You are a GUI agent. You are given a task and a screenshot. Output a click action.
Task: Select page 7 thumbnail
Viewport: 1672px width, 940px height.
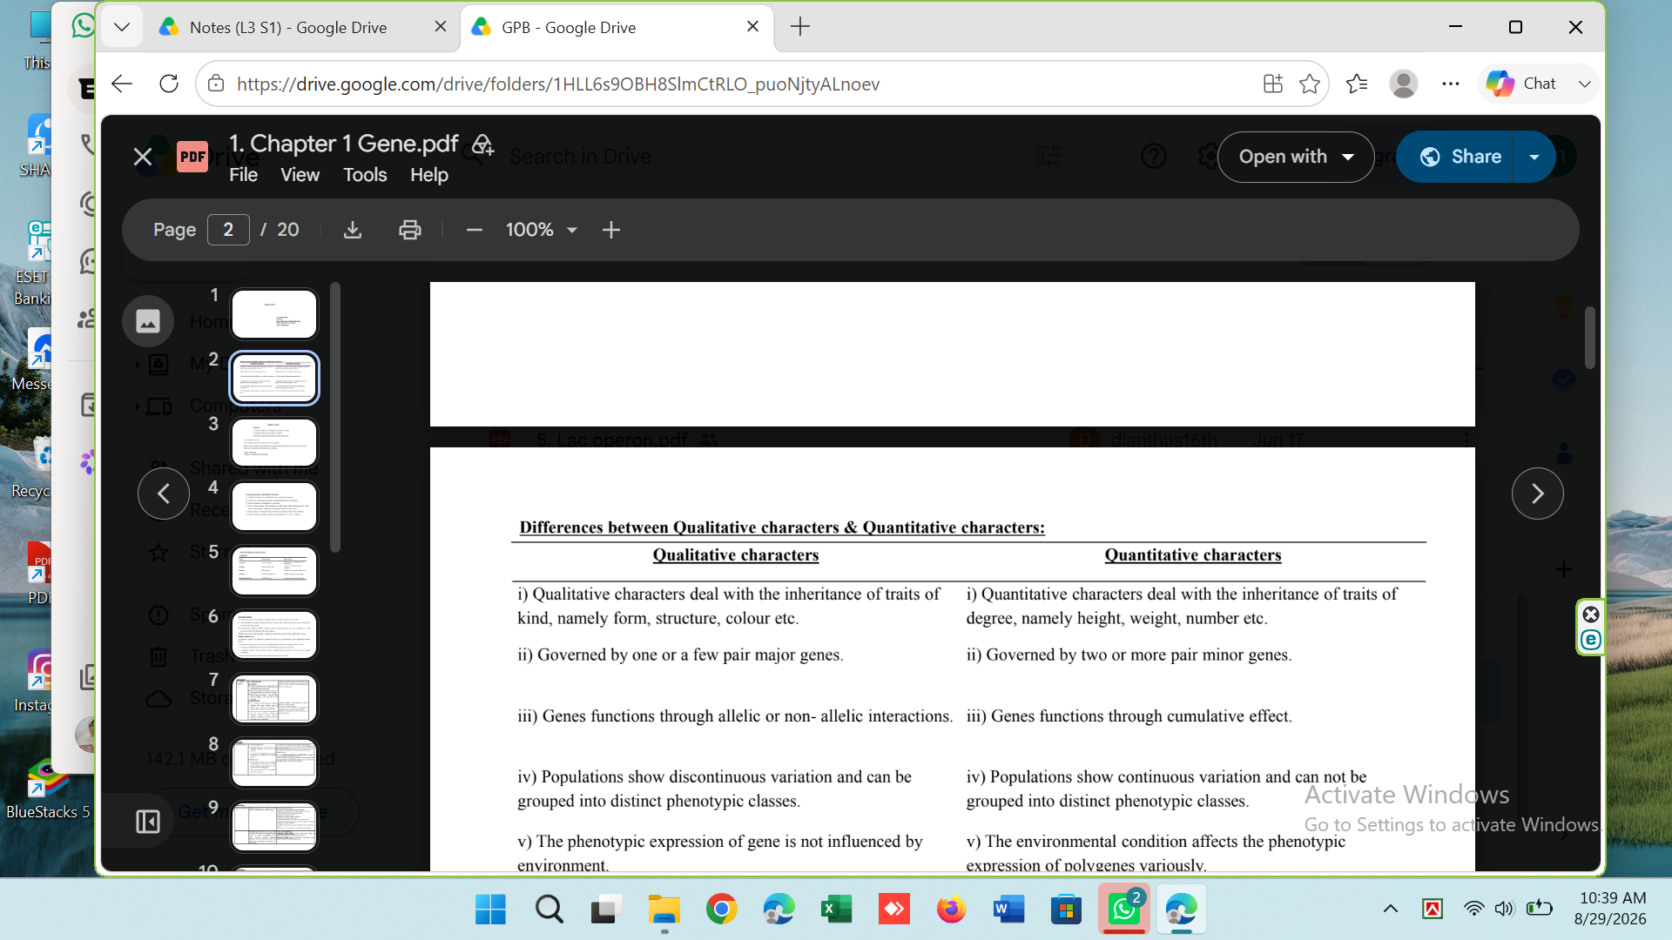tap(274, 699)
